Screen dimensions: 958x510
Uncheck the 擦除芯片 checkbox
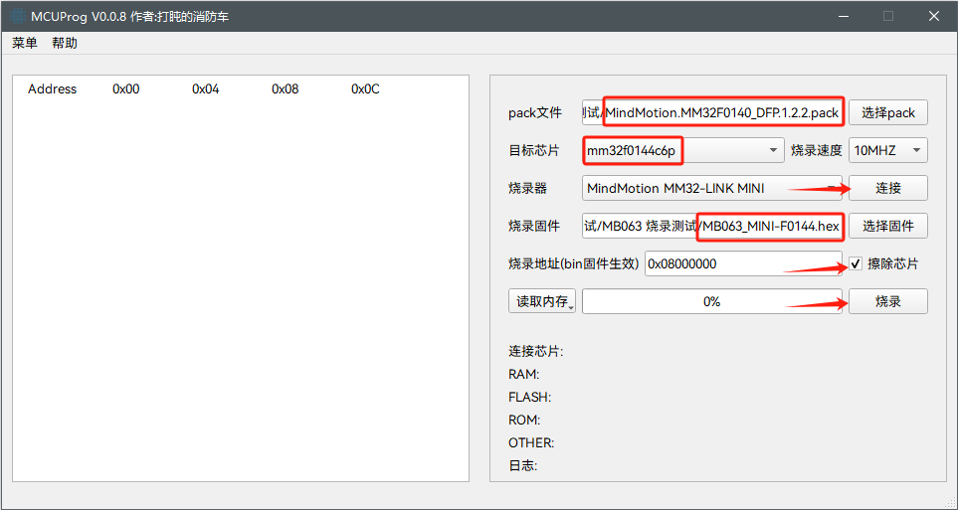tap(856, 263)
